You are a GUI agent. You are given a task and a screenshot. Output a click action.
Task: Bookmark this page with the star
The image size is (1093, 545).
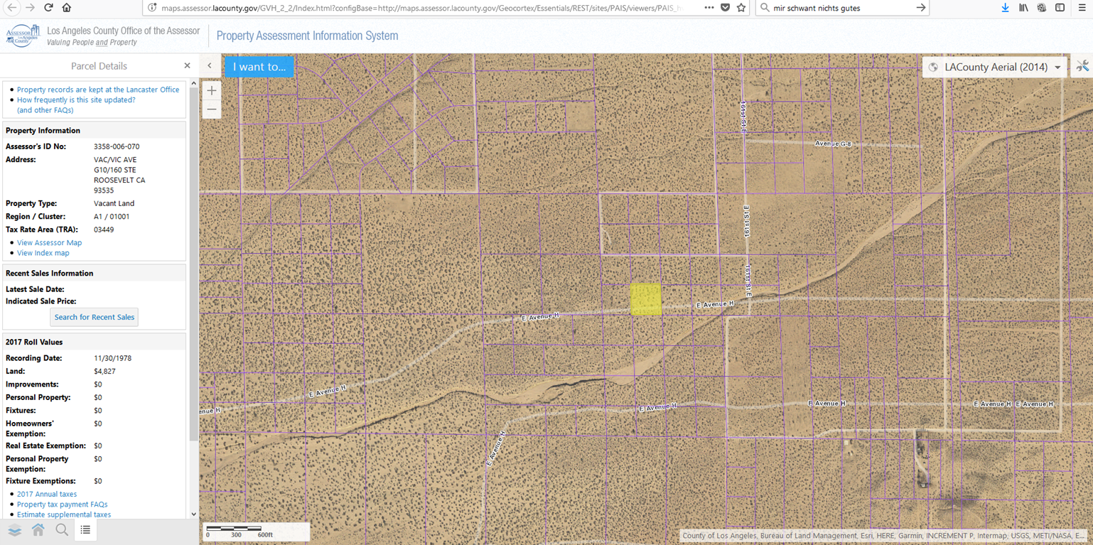point(741,8)
